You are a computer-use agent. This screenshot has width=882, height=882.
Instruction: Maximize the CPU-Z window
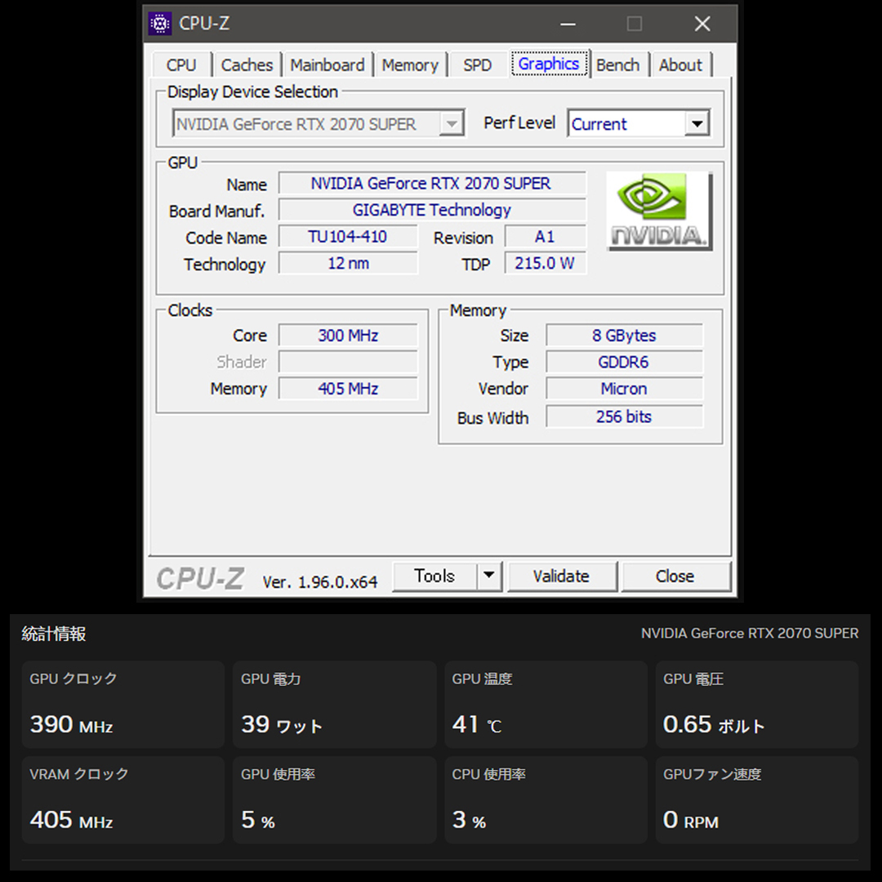point(635,24)
